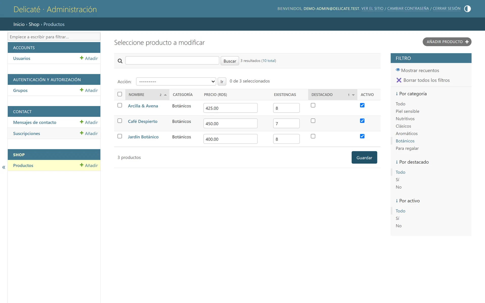Image resolution: width=485 pixels, height=303 pixels.
Task: Open Mensajes de contacto in sidebar
Action: 35,122
